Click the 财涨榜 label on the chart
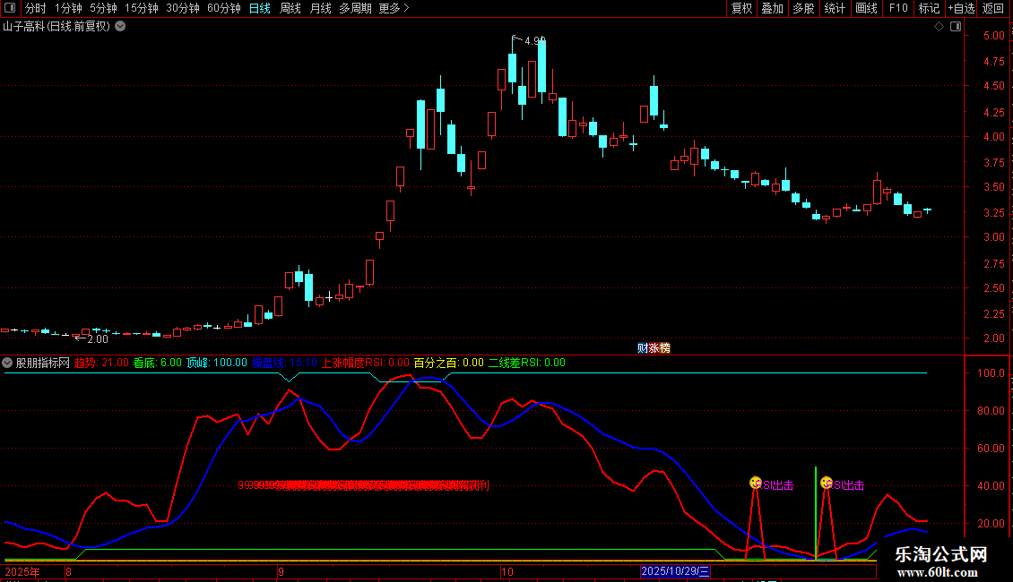The image size is (1013, 582). (654, 347)
